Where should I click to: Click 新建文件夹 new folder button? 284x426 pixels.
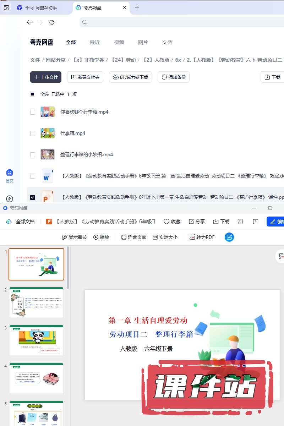(x=85, y=77)
